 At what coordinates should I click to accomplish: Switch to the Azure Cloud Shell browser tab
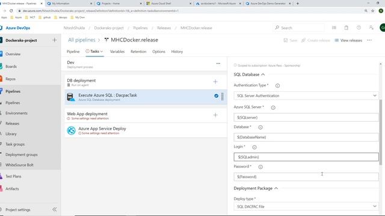(168, 4)
